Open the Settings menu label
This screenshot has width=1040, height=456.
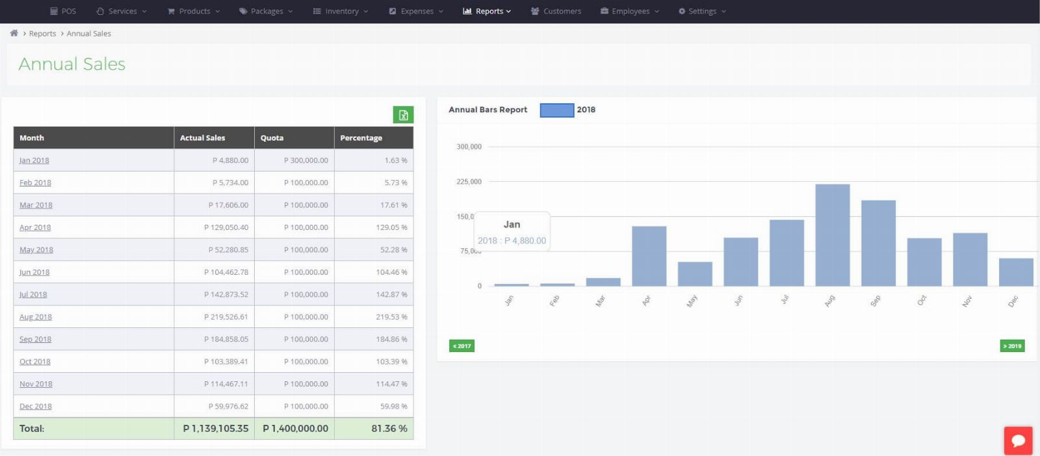[702, 11]
